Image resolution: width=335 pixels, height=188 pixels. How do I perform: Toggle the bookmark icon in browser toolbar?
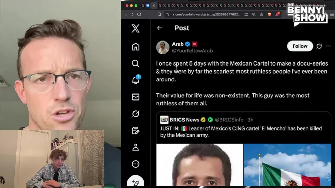(x=159, y=14)
